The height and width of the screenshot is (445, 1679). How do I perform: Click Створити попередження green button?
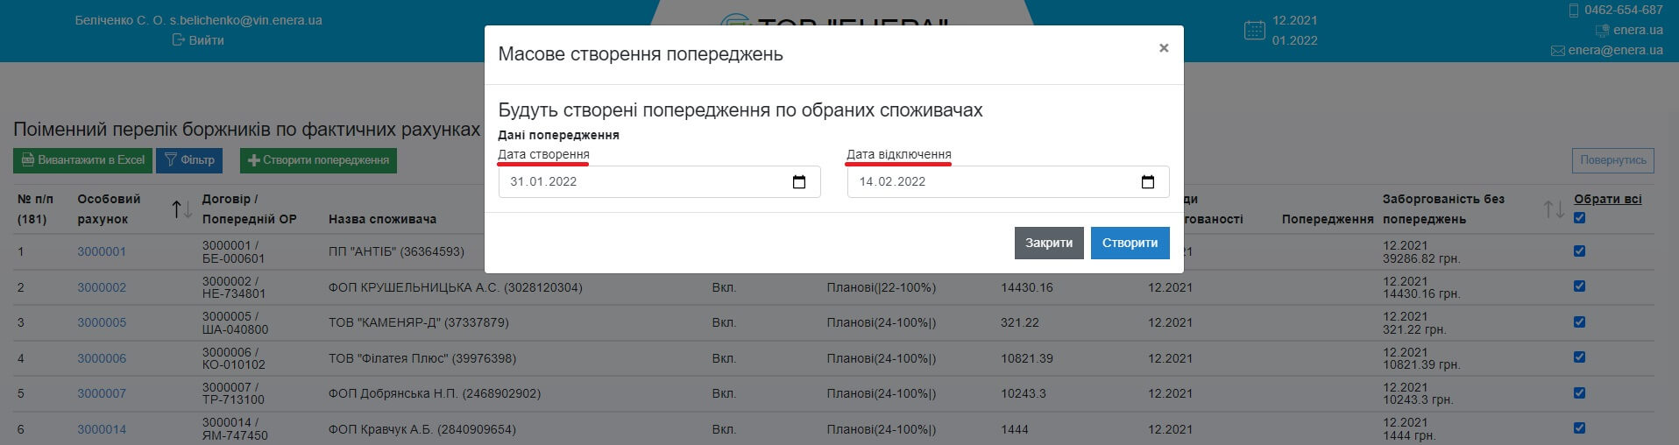coord(318,160)
